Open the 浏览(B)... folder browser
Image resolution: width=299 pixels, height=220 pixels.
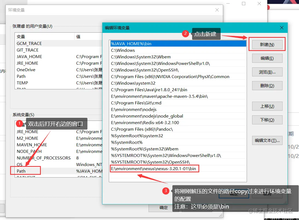pos(267,72)
